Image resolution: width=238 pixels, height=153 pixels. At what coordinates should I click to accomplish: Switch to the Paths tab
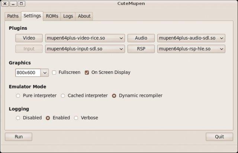[13, 16]
